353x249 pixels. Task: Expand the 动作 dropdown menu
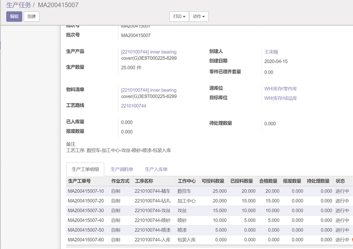click(199, 16)
